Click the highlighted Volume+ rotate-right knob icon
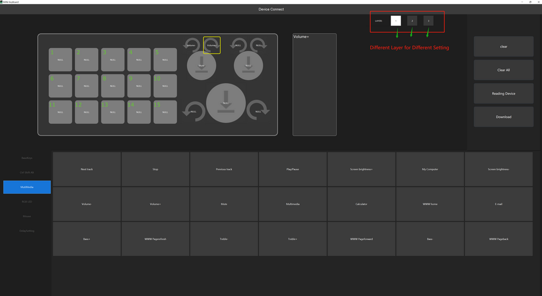Image resolution: width=542 pixels, height=296 pixels. [x=212, y=45]
